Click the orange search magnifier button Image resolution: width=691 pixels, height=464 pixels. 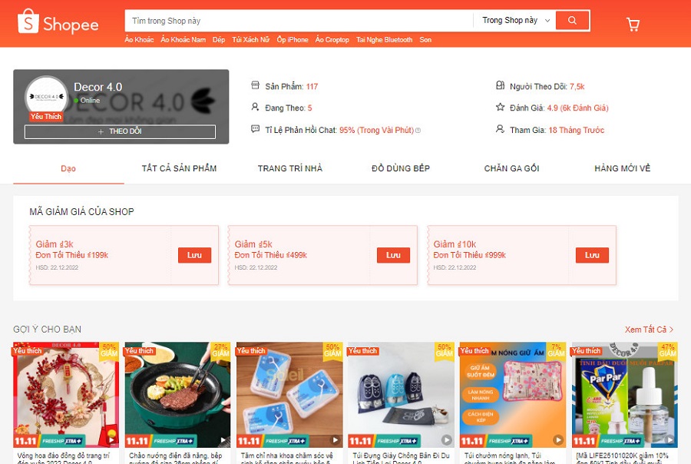click(x=572, y=20)
